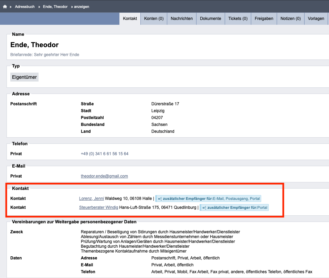Call private phone number +49 341 link
This screenshot has height=278, width=329.
click(105, 154)
